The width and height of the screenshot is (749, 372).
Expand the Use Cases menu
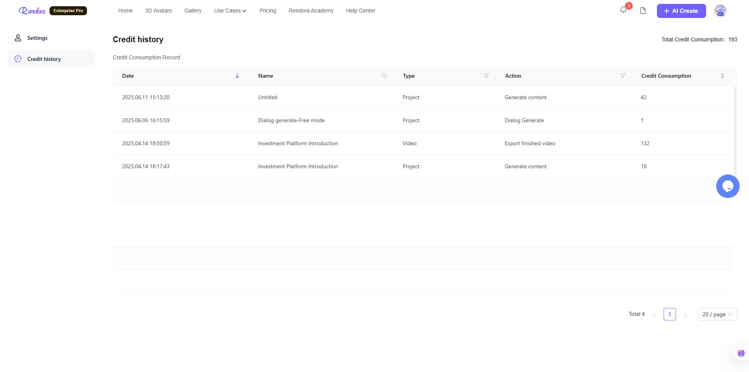(x=230, y=11)
